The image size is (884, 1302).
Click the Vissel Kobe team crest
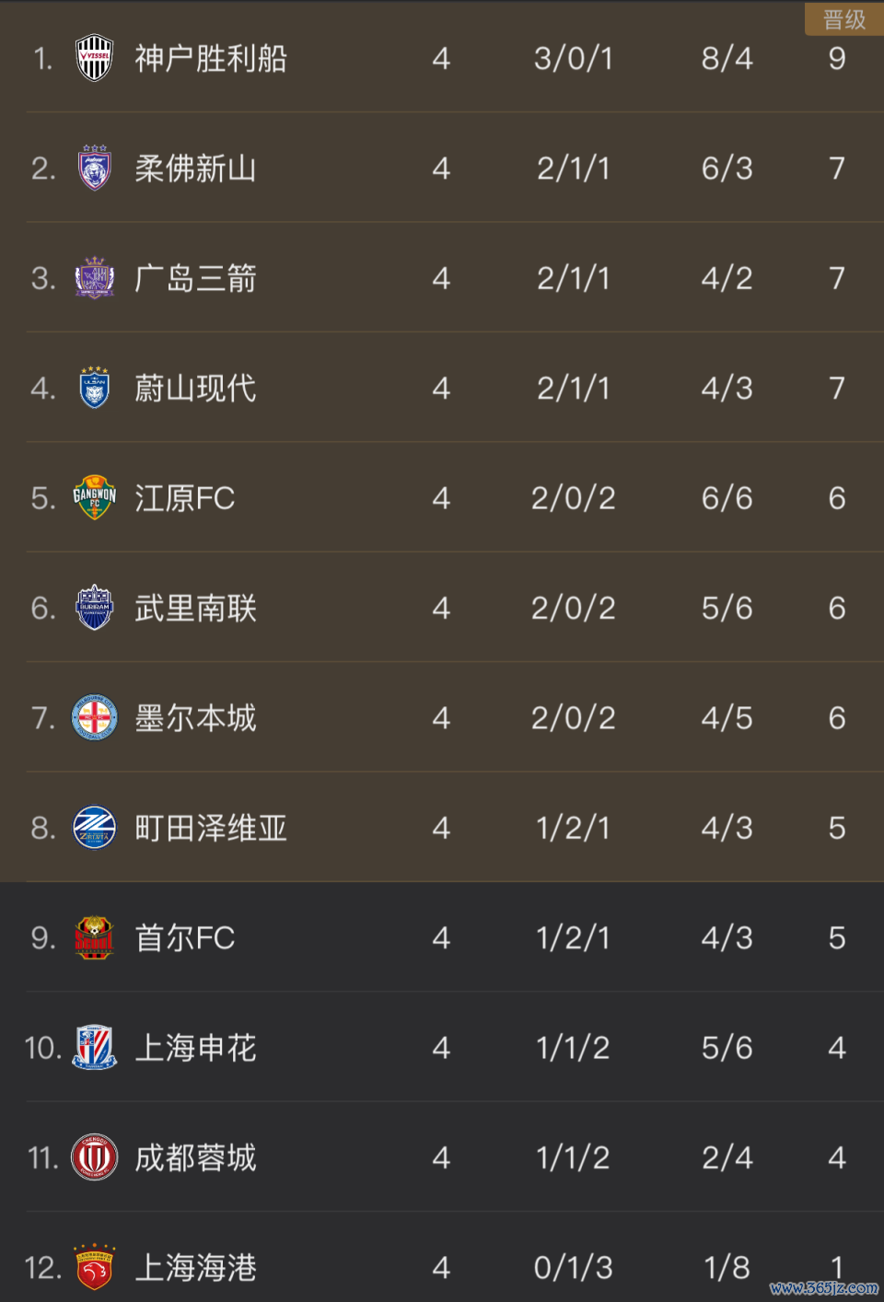point(94,58)
